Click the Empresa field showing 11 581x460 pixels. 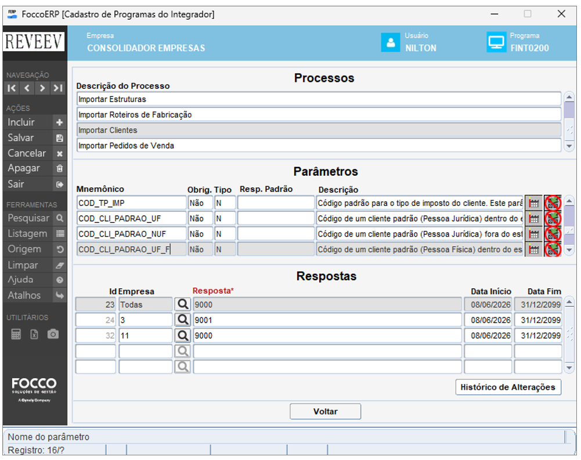tap(145, 335)
